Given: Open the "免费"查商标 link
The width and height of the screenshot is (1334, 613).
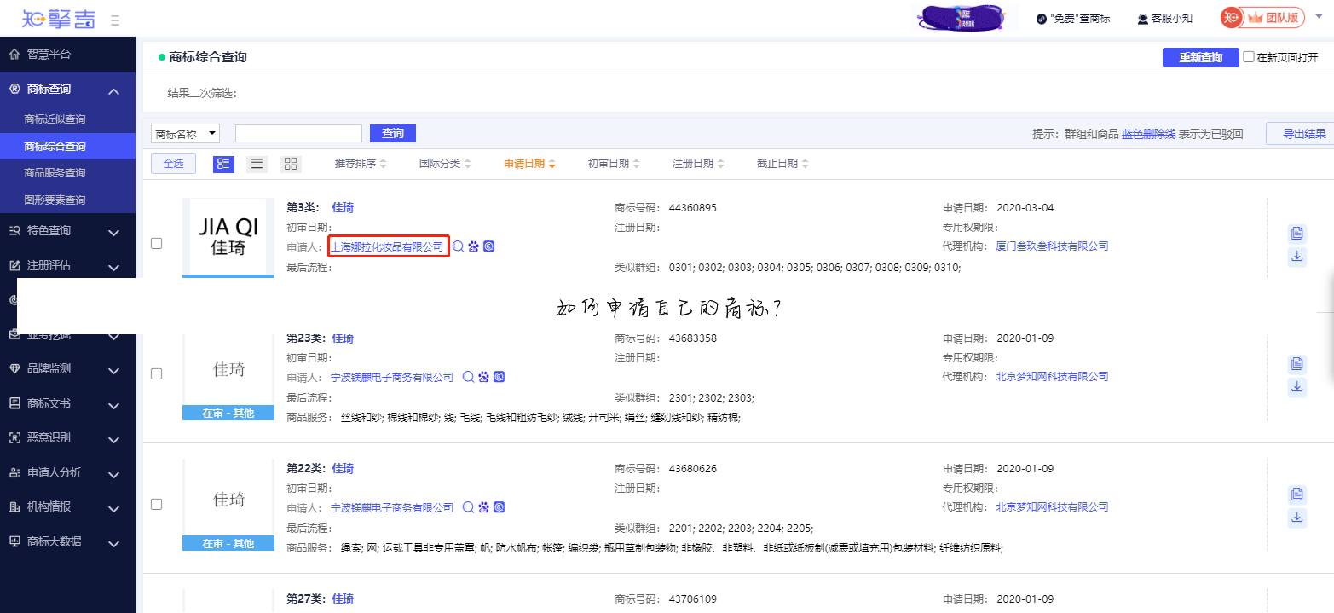Looking at the screenshot, I should click(x=1073, y=18).
